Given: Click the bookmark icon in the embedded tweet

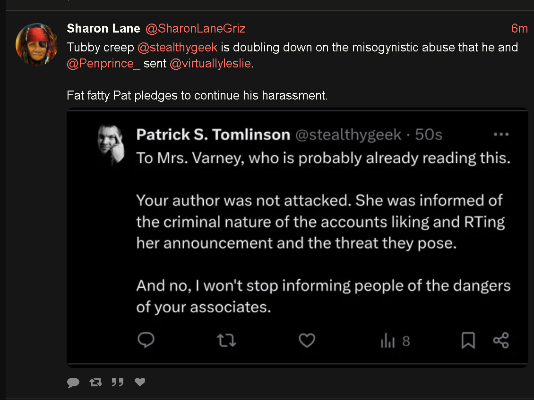Looking at the screenshot, I should click(x=468, y=340).
